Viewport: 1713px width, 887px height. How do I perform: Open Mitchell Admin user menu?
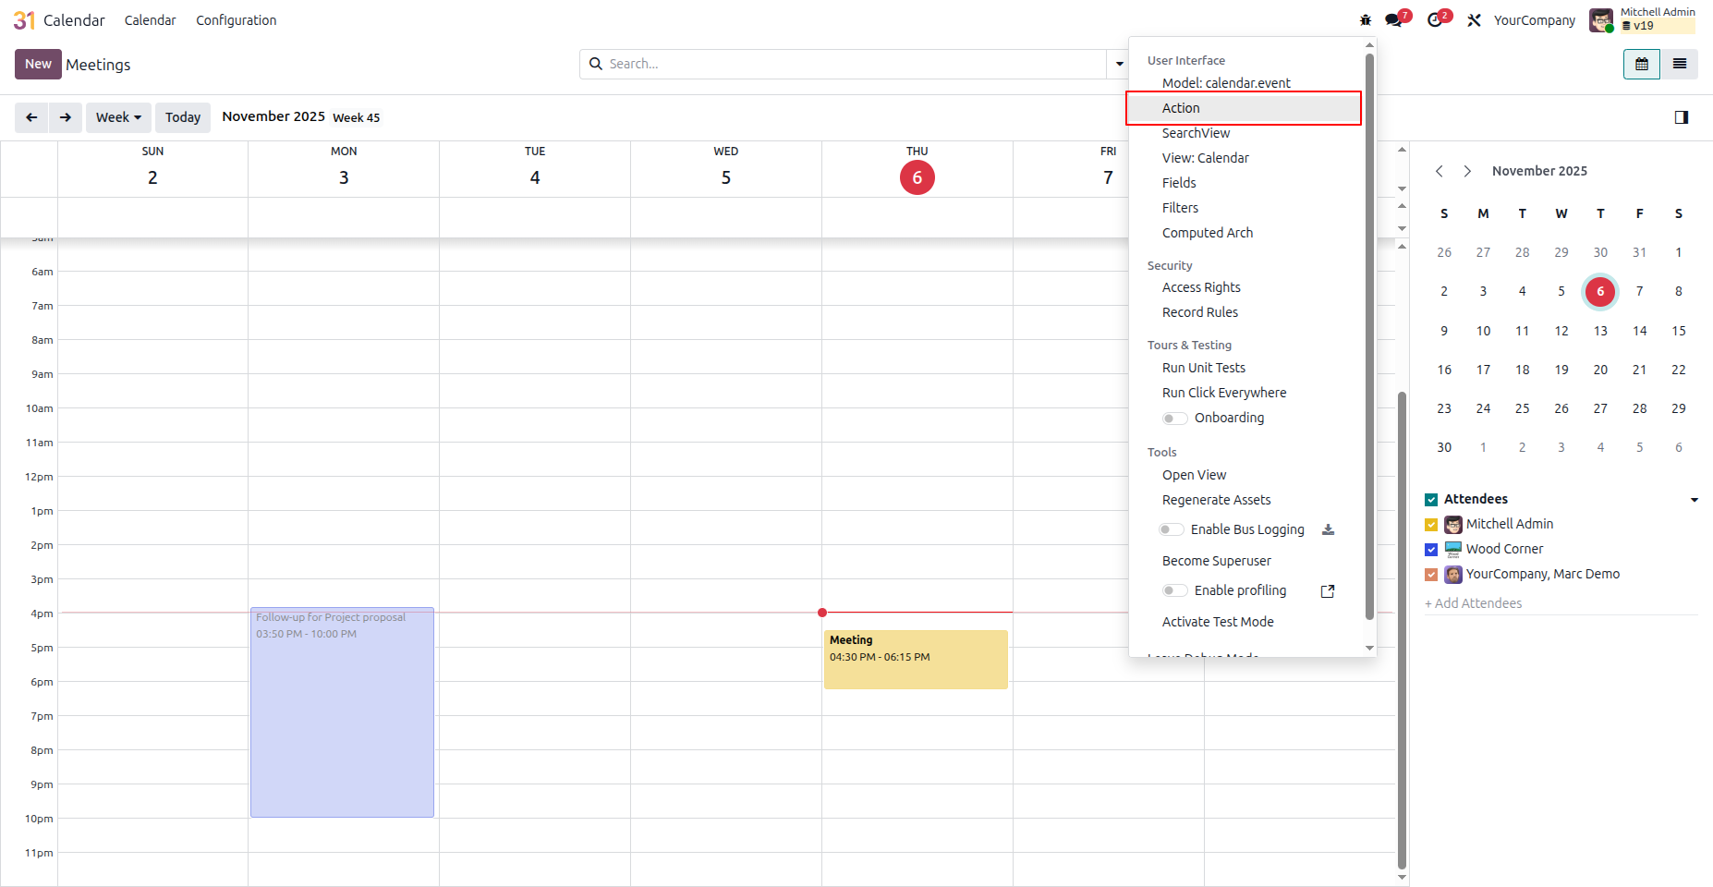(x=1643, y=20)
